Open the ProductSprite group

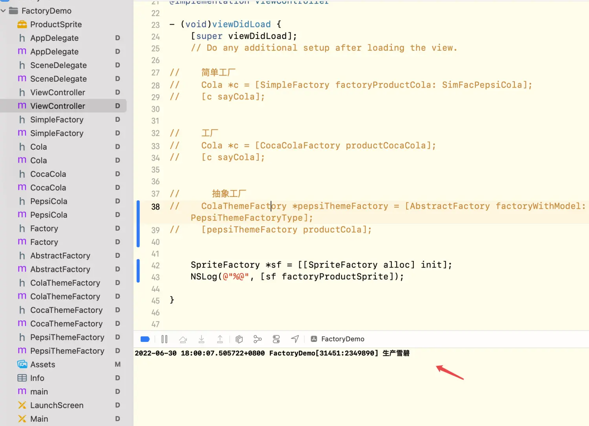pyautogui.click(x=56, y=24)
